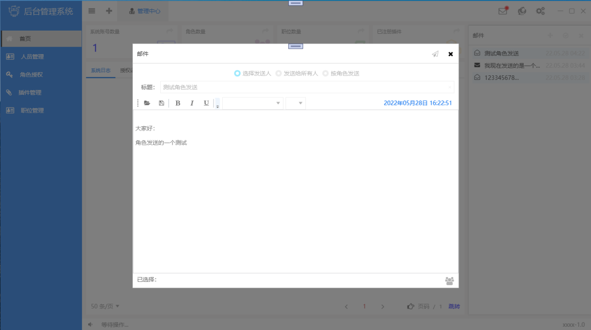
Task: Click the 职位管理 sidebar icon
Action: [x=10, y=110]
